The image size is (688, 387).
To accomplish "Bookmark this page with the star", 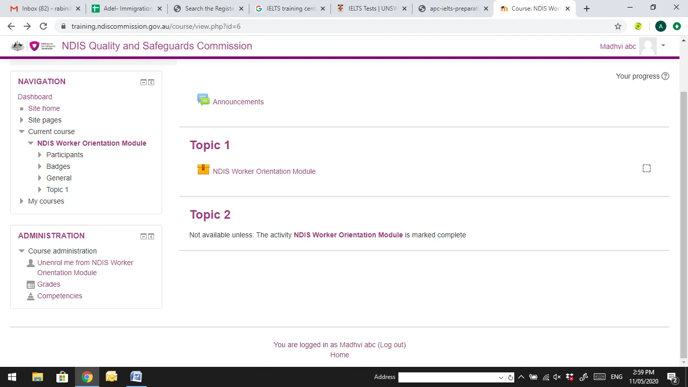I will (x=618, y=26).
